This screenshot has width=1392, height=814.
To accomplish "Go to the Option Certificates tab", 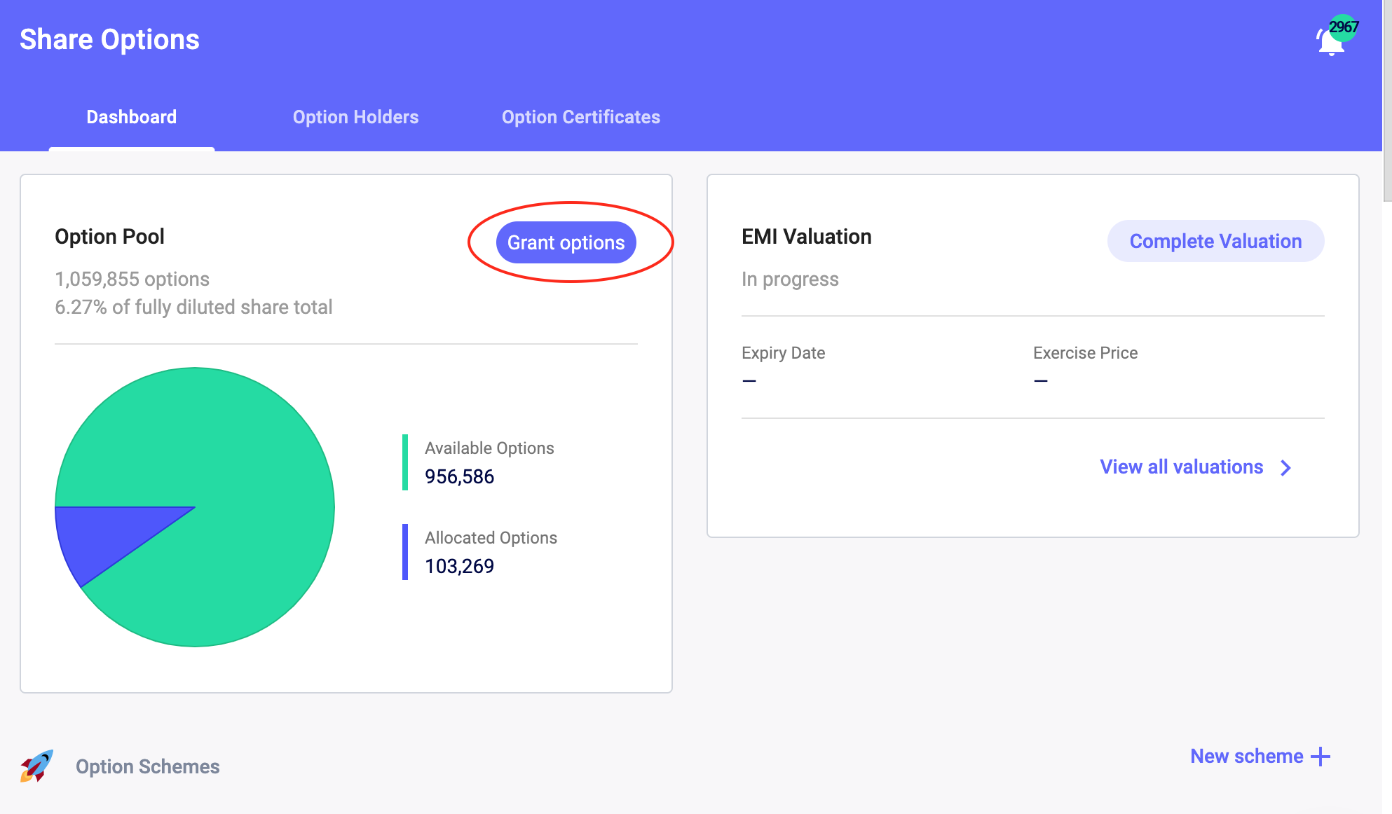I will [580, 117].
